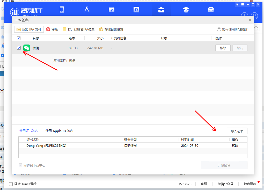This screenshot has width=264, height=190.
Task: Click the 证书名称 column header
Action: (x=33, y=140)
